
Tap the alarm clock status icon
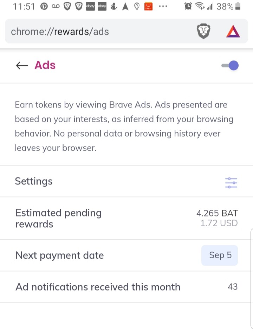coord(188,6)
